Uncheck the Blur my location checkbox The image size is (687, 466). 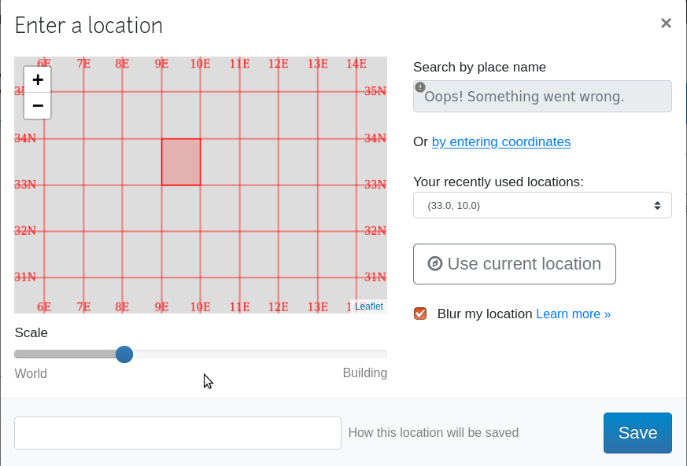tap(420, 314)
